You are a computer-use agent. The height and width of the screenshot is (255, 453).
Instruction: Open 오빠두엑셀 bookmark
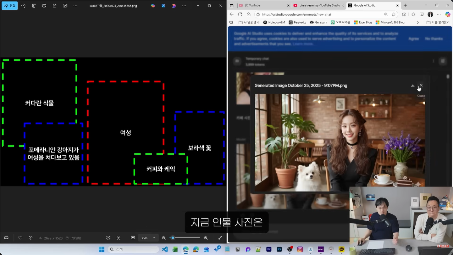click(x=340, y=22)
